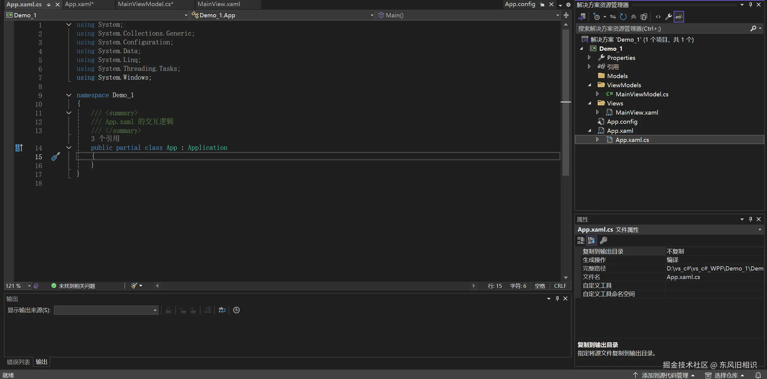The height and width of the screenshot is (379, 767).
Task: Click Properties wrench in Solution Explorer toolbar
Action: pyautogui.click(x=668, y=17)
